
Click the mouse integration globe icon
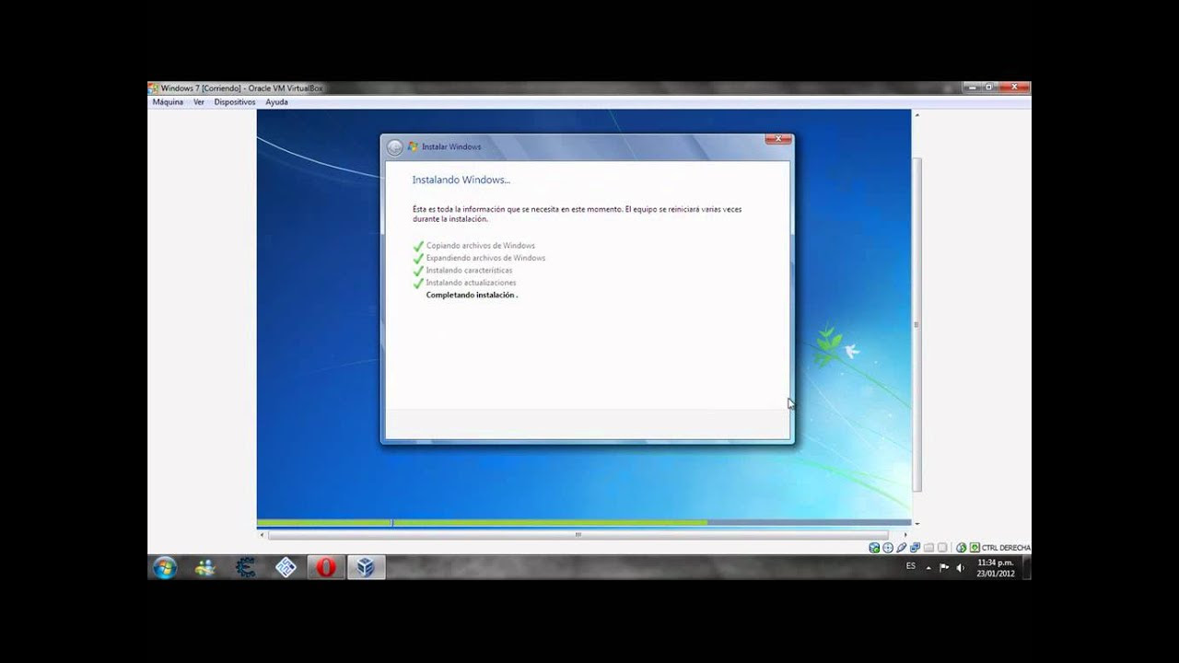pyautogui.click(x=962, y=547)
